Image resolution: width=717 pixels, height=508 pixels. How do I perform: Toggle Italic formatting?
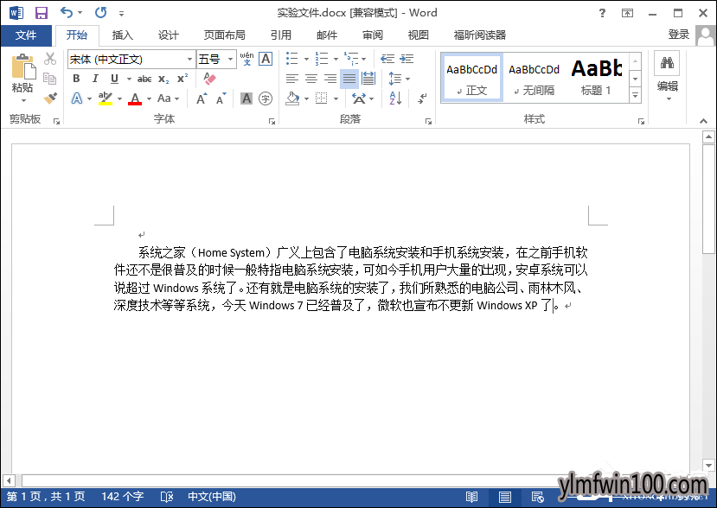point(95,79)
